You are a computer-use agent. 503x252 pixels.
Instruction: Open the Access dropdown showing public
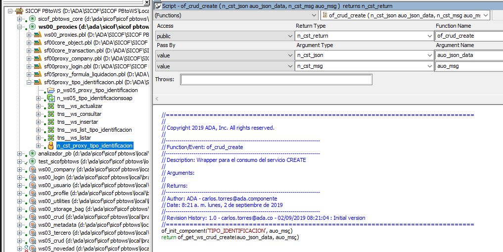click(290, 36)
